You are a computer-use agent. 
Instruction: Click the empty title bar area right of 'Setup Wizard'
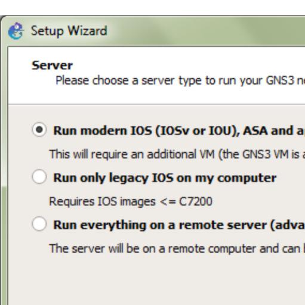[206, 31]
